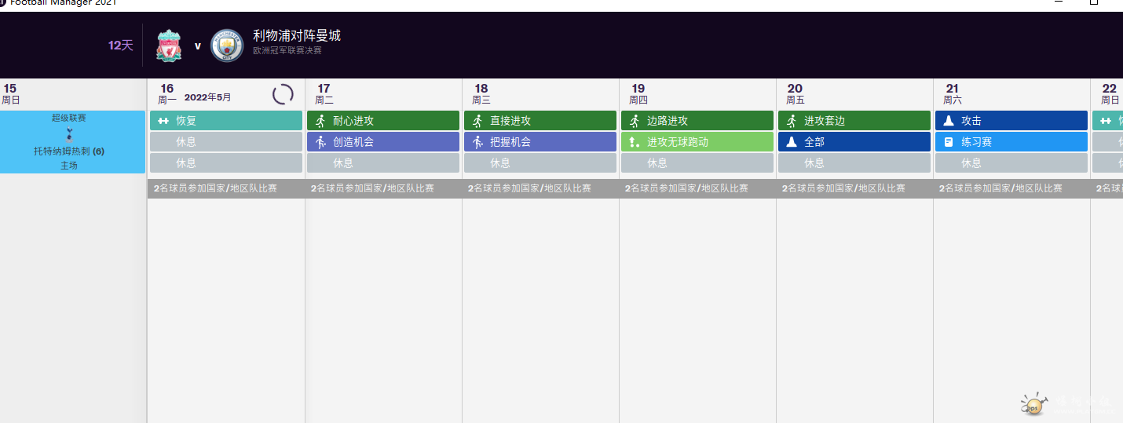Click the circular loading icon on May 16
Viewport: 1123px width, 423px height.
coord(283,95)
